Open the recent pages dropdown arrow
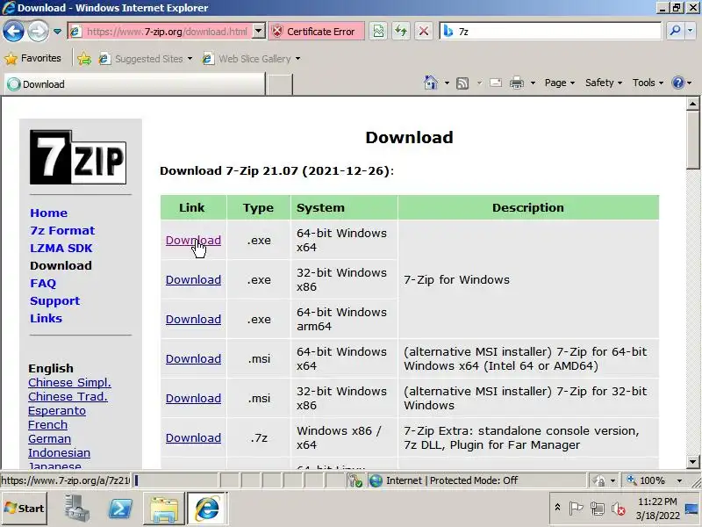This screenshot has height=527, width=702. click(x=57, y=32)
